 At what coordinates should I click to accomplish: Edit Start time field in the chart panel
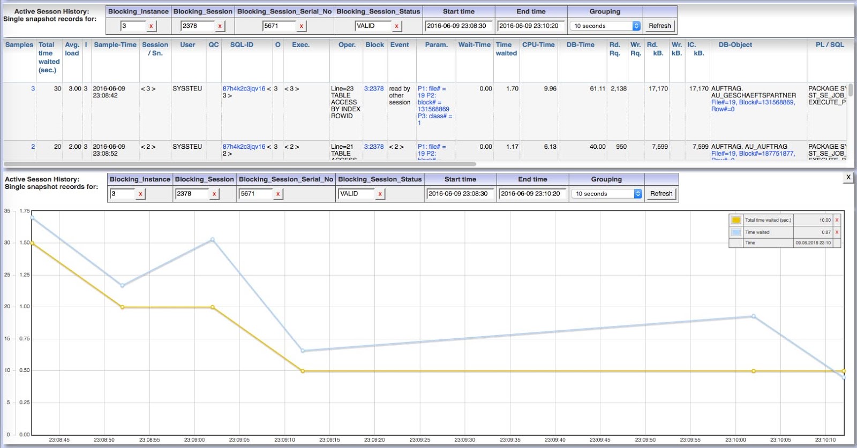point(460,194)
